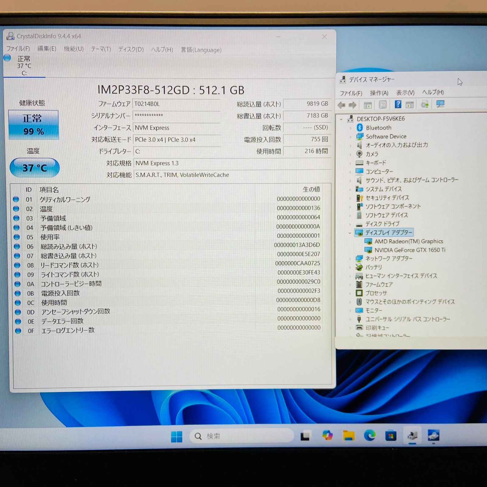This screenshot has height=487, width=487.
Task: Click the Back arrow in Device Manager toolbar
Action: coord(342,105)
